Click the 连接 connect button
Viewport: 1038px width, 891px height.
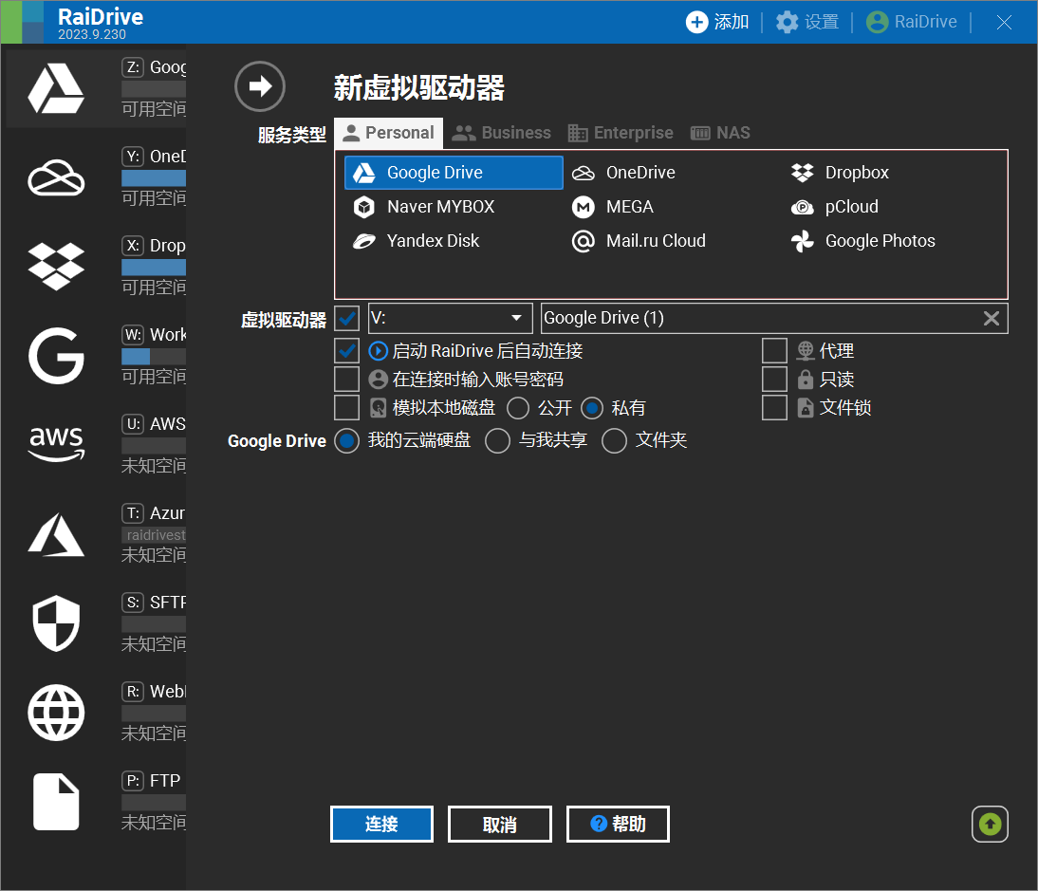[x=381, y=824]
